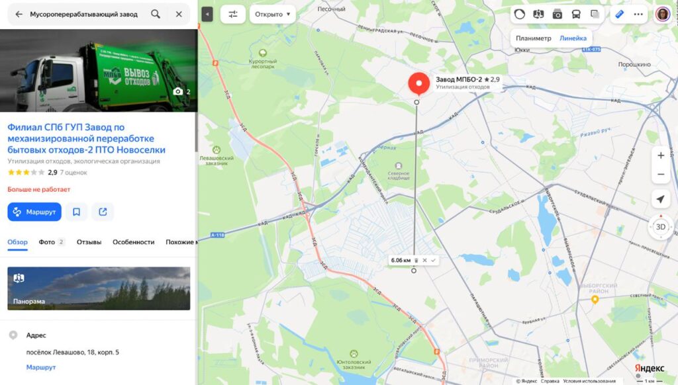Toggle the ruler measurement tool
The width and height of the screenshot is (678, 385).
pos(619,15)
